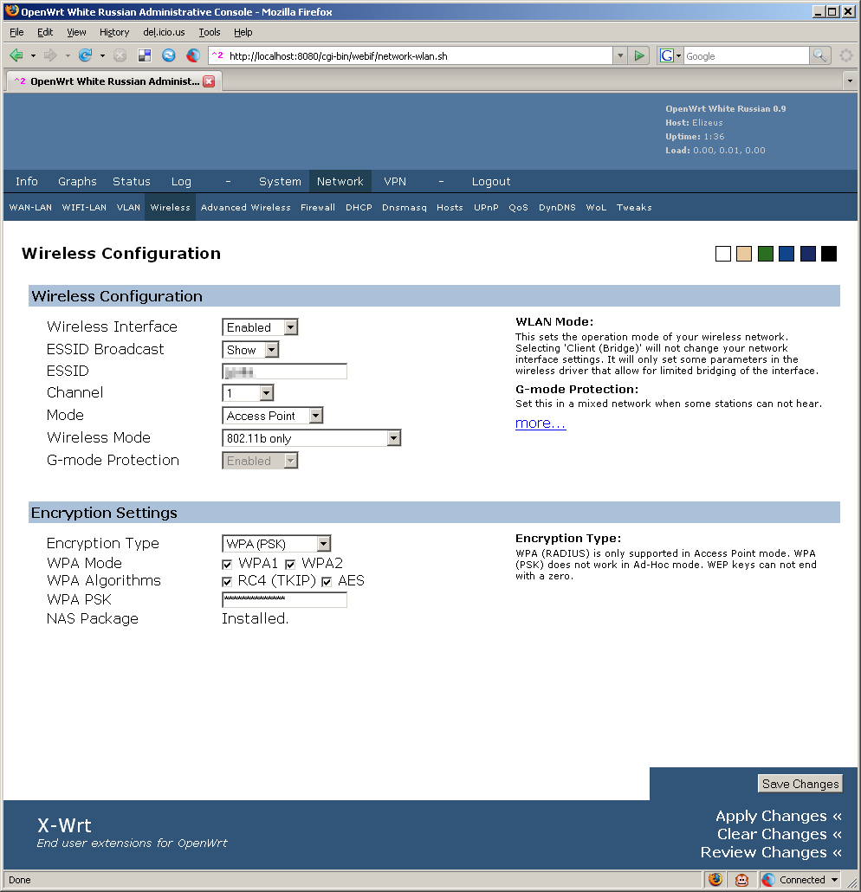This screenshot has height=892, width=861.
Task: Click the Google search box
Action: (746, 55)
